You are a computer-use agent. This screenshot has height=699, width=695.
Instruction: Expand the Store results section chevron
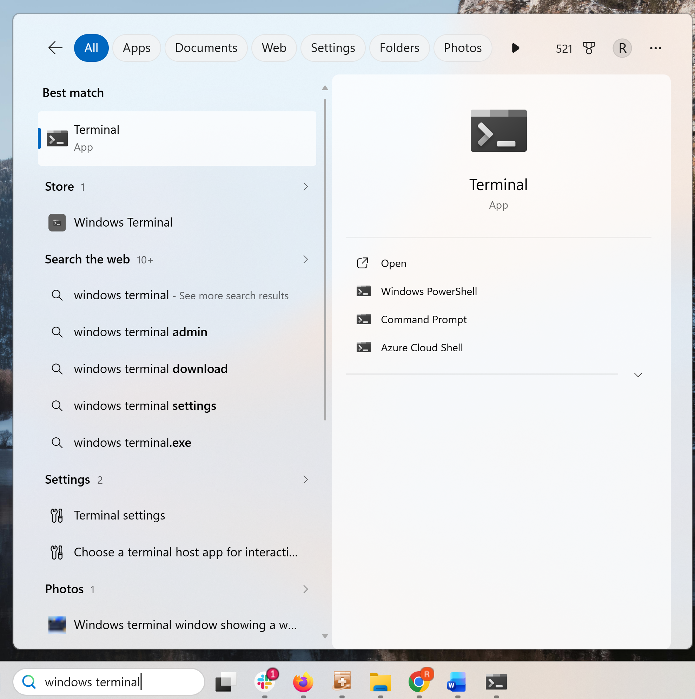[x=305, y=187]
